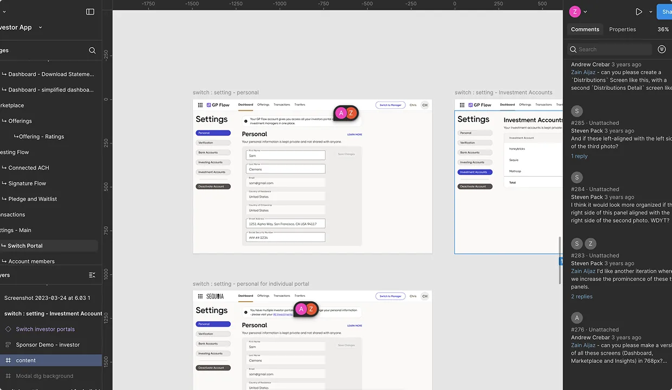Click the CH avatar in the personal frame
The image size is (672, 390).
425,105
